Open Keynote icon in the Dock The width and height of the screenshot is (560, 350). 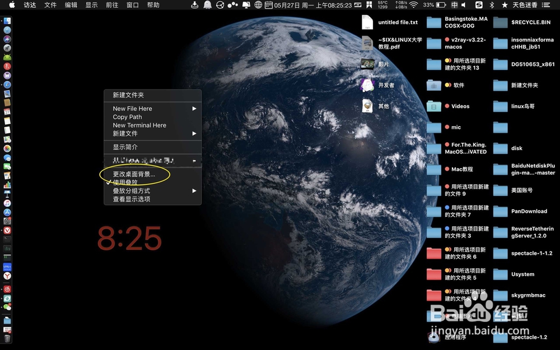tap(7, 194)
